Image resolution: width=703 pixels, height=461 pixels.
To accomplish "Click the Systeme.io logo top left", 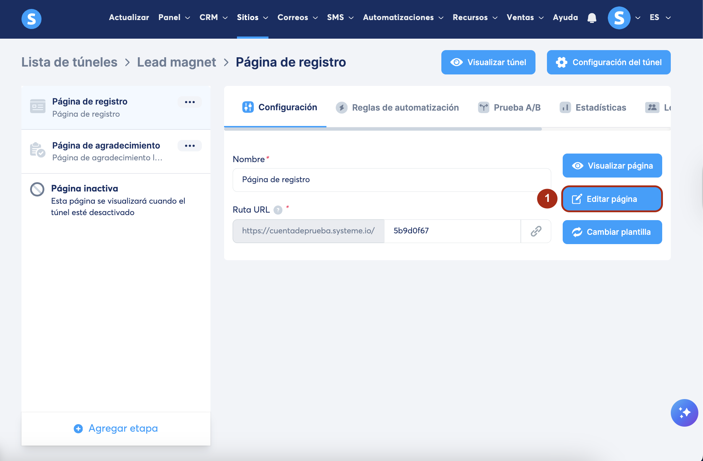I will click(31, 19).
